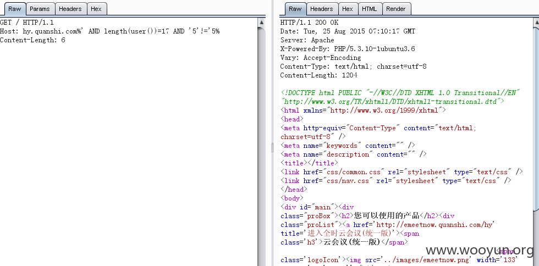Click the 'GET / HTTP/1.1' request line

click(x=27, y=23)
